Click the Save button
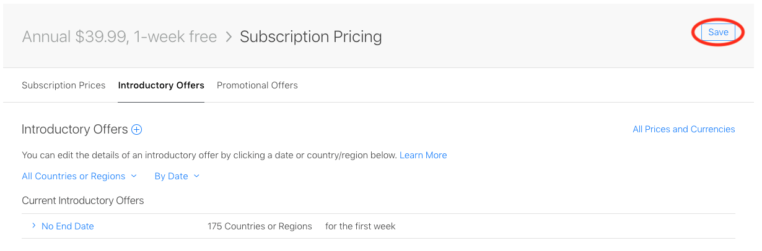 [x=718, y=32]
